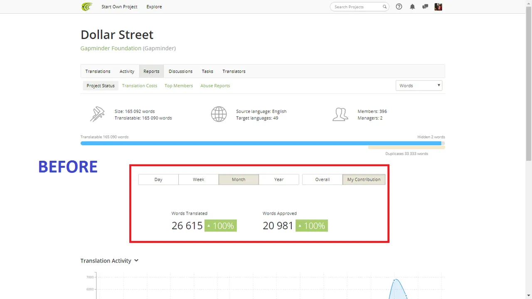Click the blue translatable words progress bar
The image size is (532, 299).
pyautogui.click(x=261, y=143)
